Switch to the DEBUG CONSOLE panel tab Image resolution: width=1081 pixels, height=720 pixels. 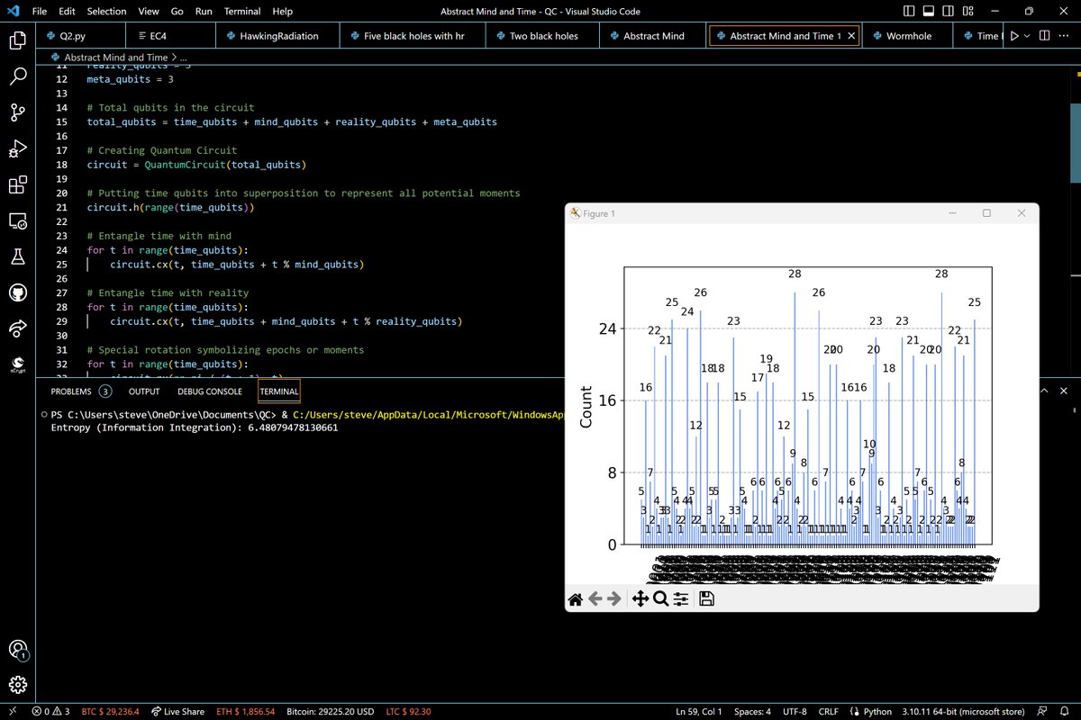click(210, 391)
